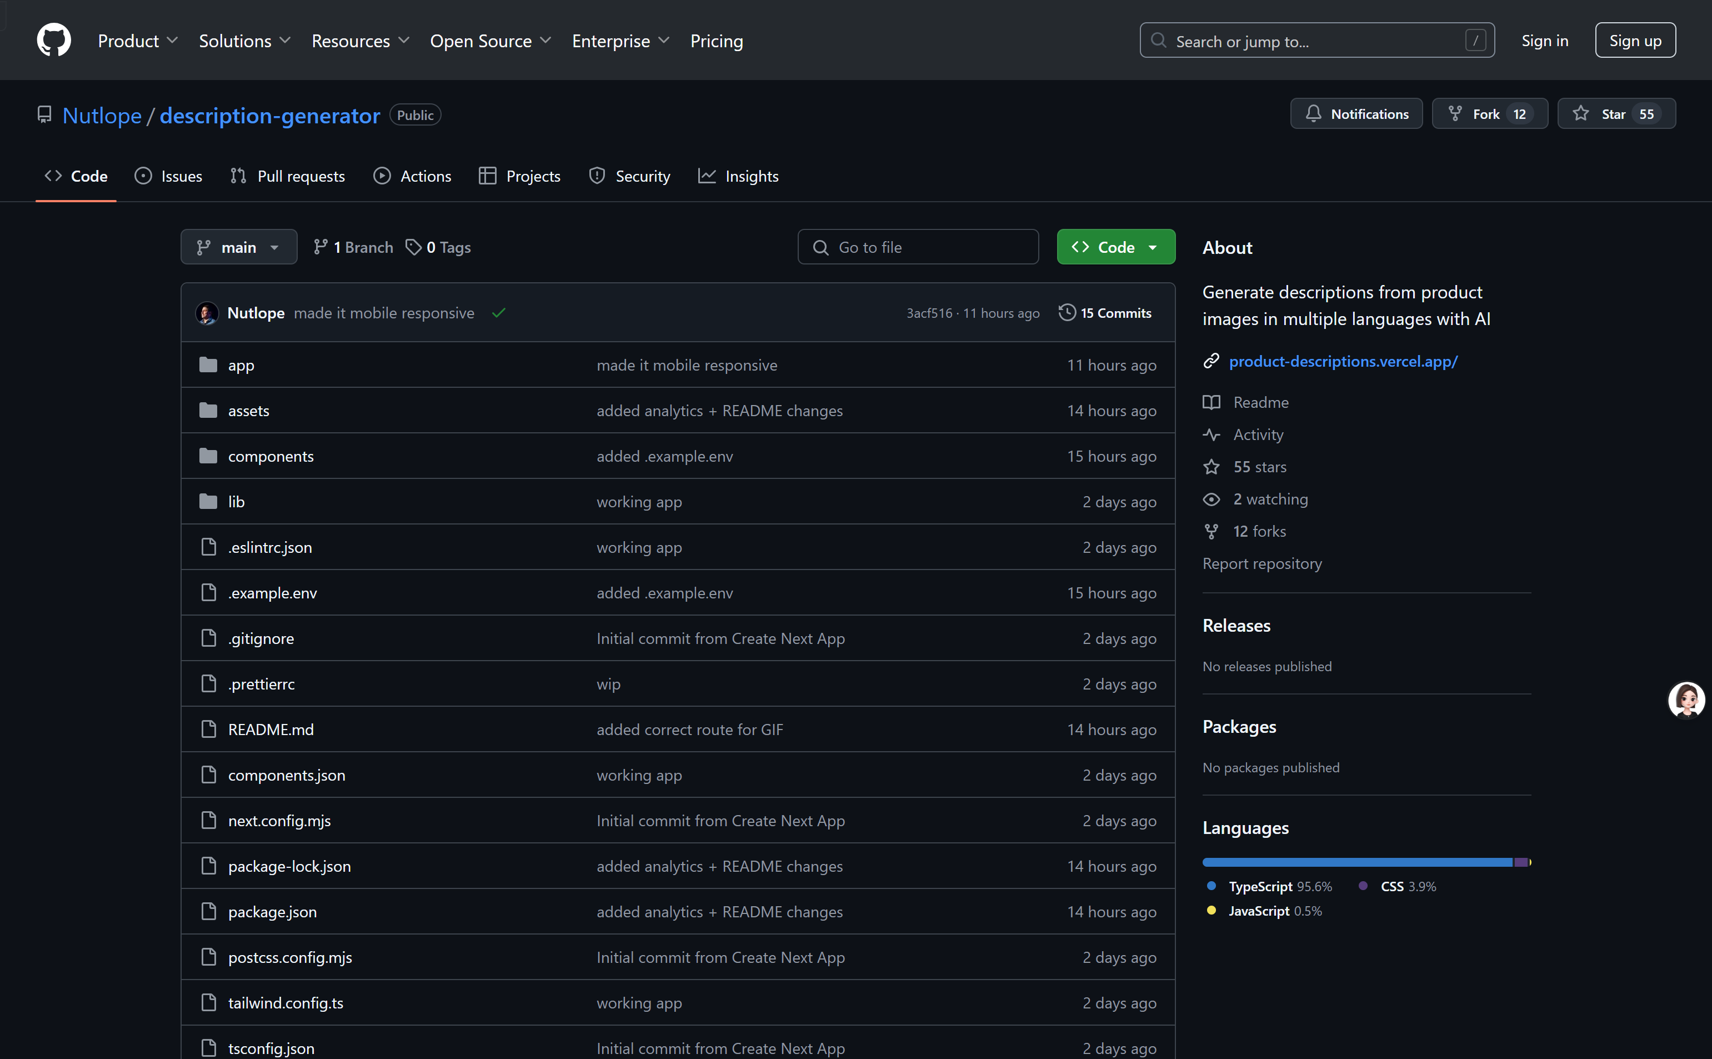Click the components folder icon
This screenshot has width=1712, height=1059.
pyautogui.click(x=208, y=455)
